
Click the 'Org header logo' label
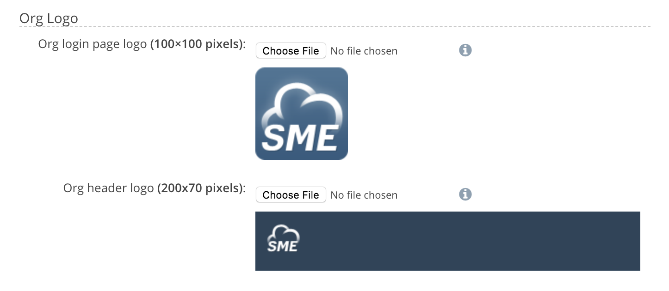click(108, 188)
